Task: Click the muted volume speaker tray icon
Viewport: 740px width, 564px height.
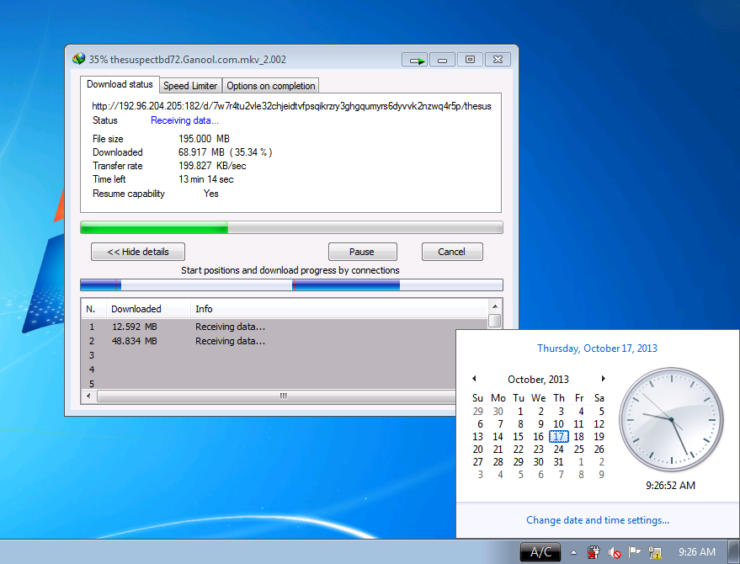Action: tap(615, 552)
